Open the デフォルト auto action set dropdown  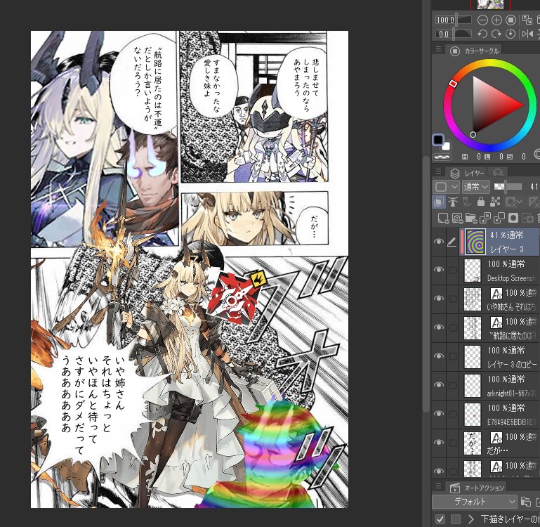(475, 502)
